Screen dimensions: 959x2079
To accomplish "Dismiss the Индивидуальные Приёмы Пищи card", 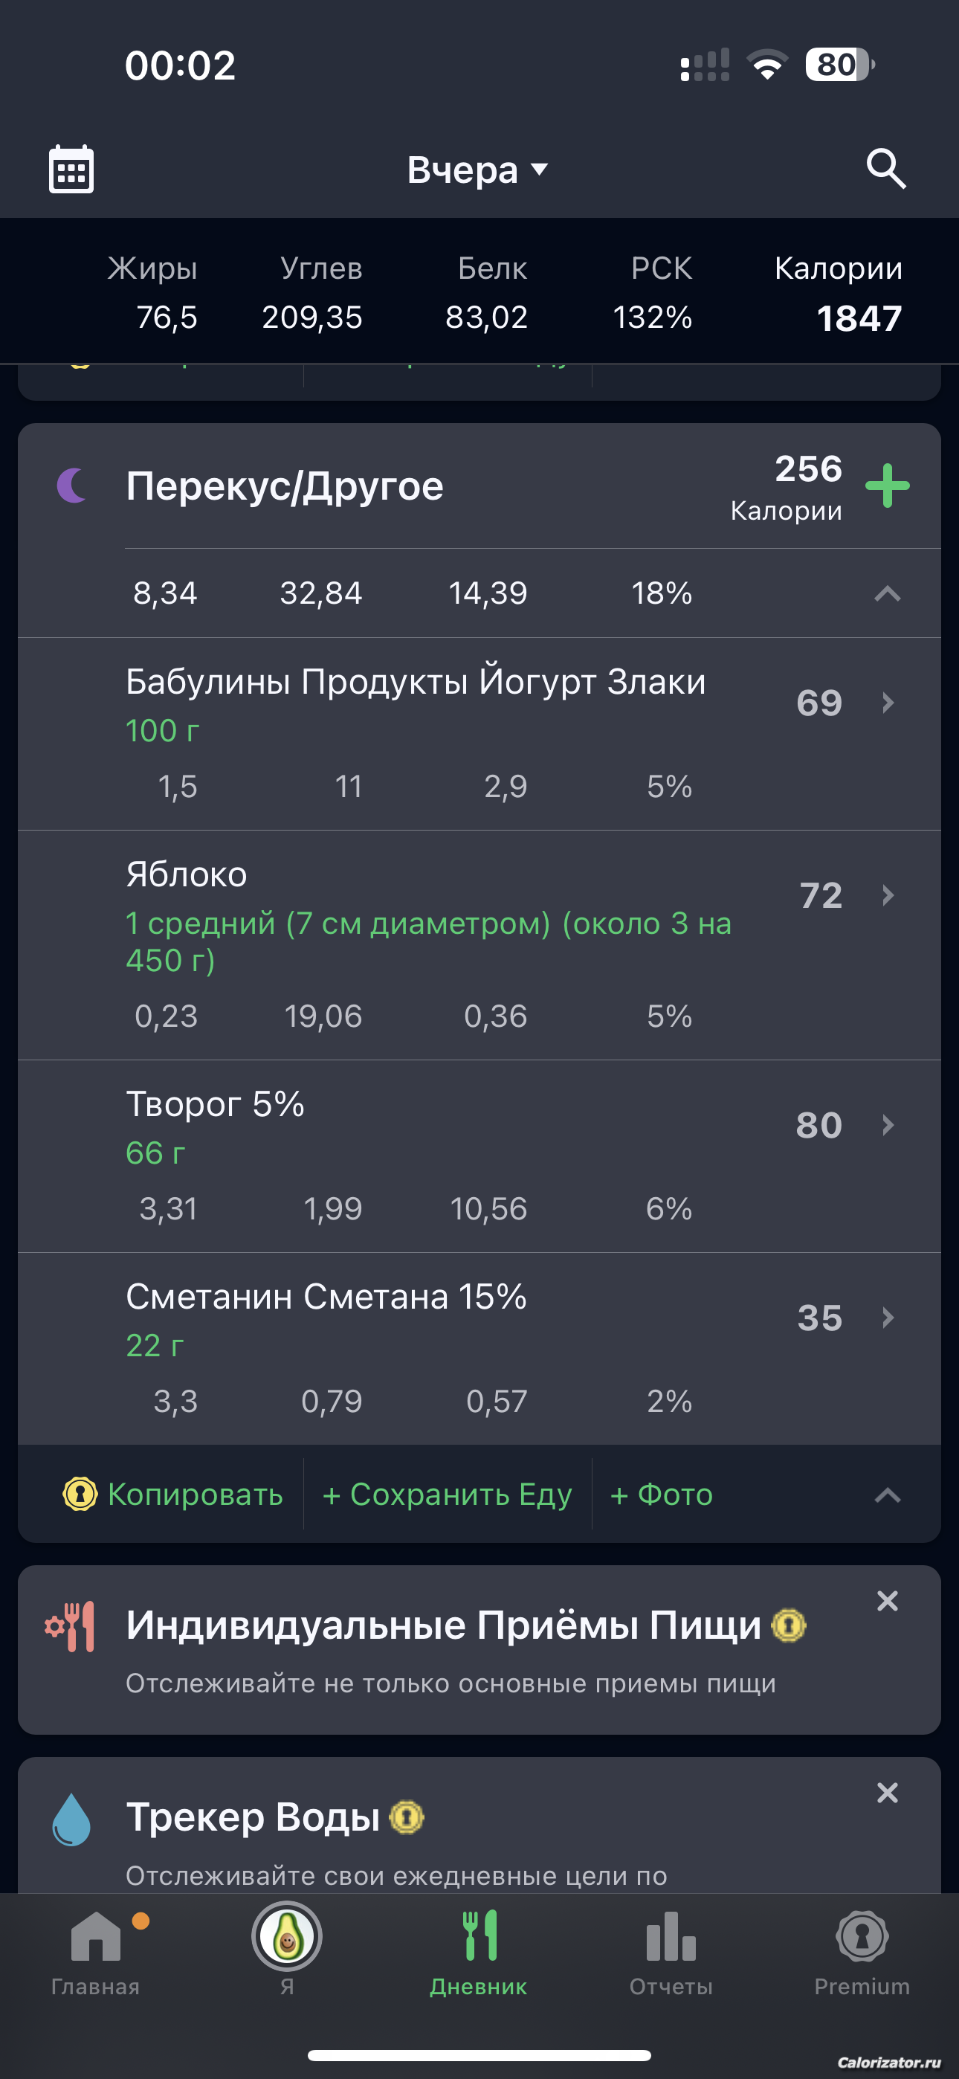I will click(886, 1600).
